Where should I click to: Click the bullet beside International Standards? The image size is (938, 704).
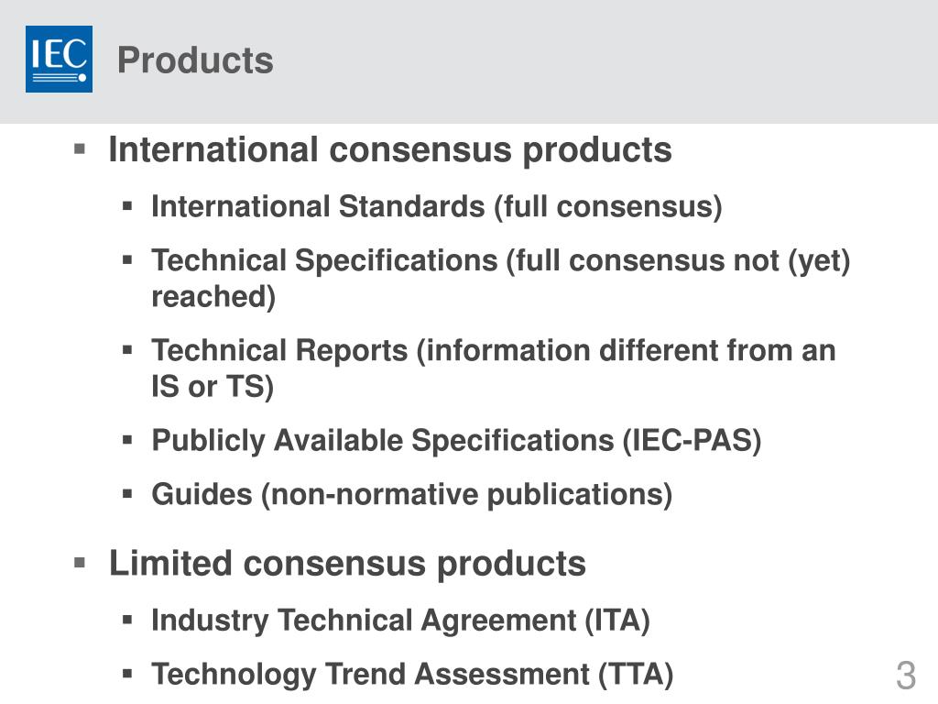pyautogui.click(x=126, y=206)
